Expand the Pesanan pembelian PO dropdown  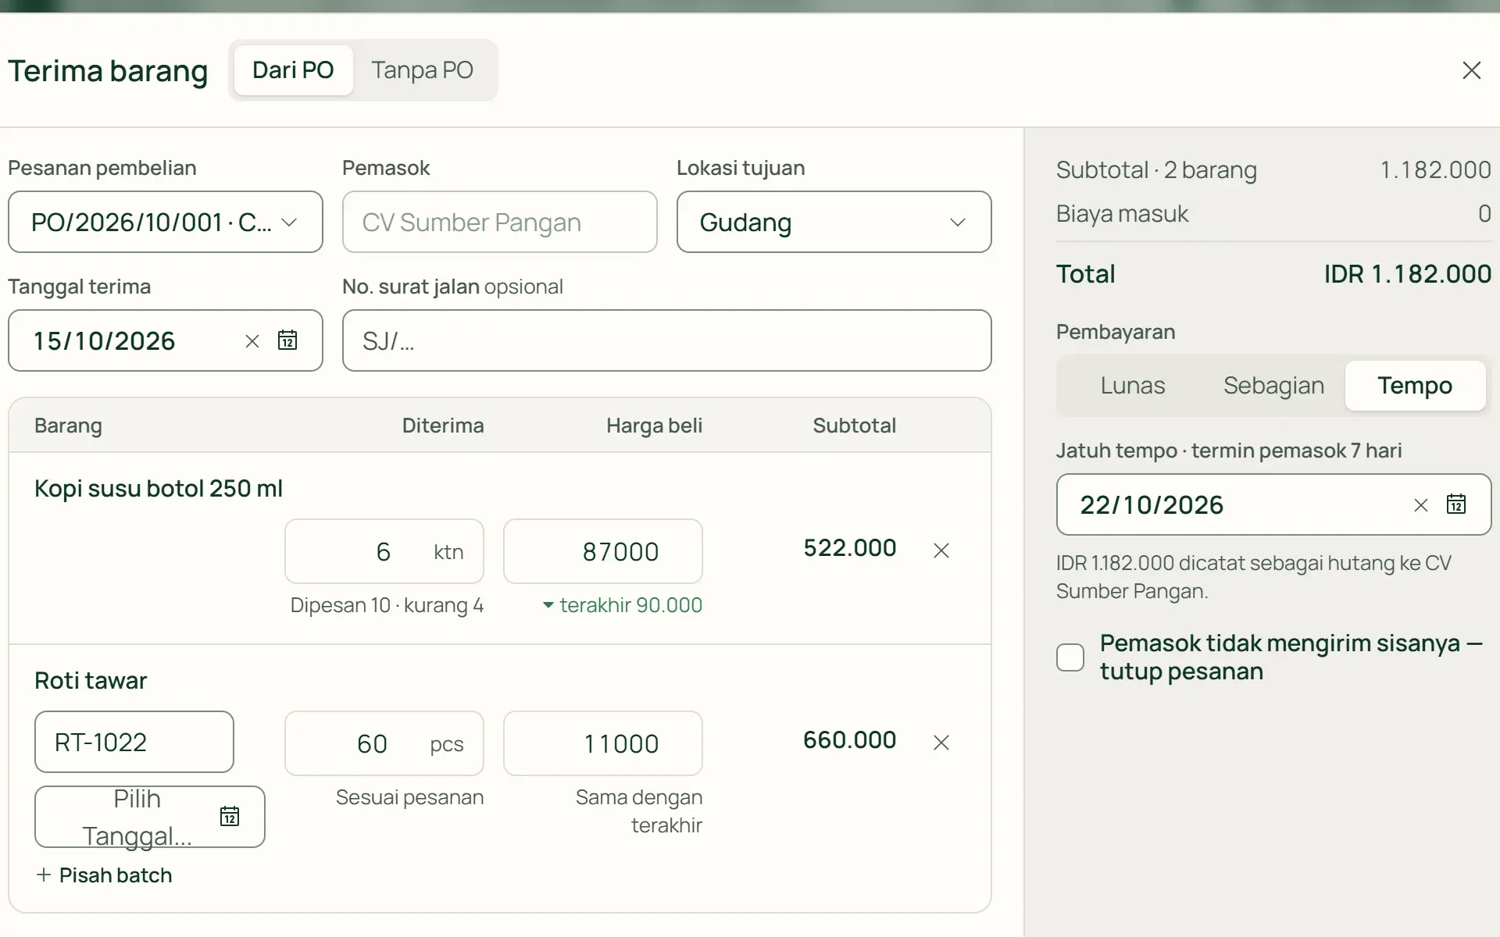click(166, 222)
